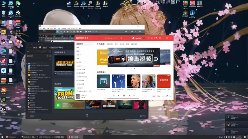Open NetEase settings gear icon

point(152,38)
